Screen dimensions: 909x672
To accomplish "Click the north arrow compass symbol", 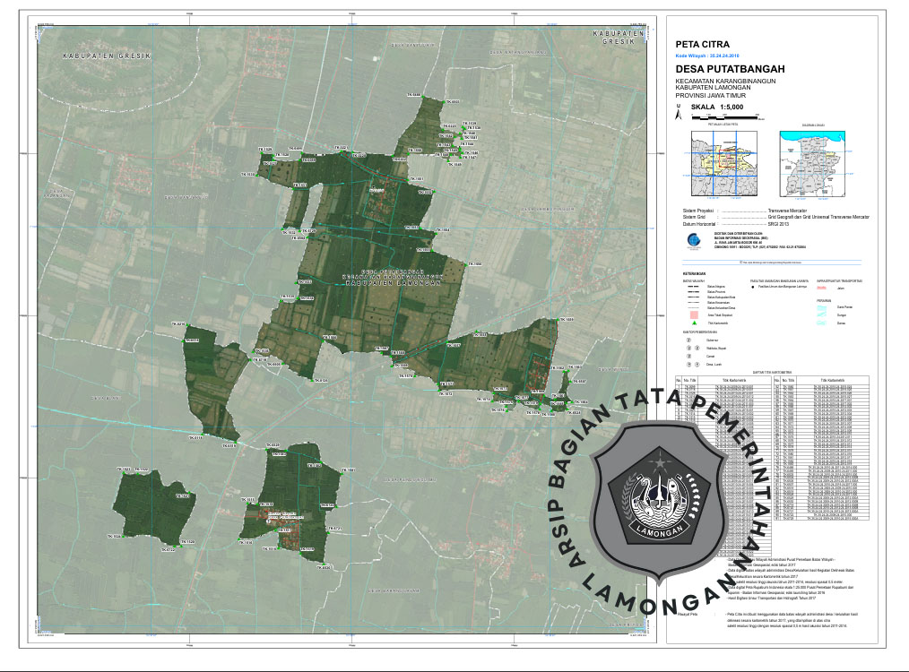I will (x=680, y=113).
